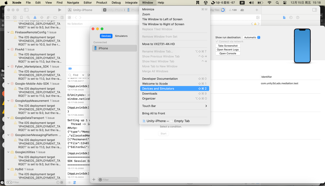This screenshot has width=325, height=186.
Task: Select iPhone in Connected devices list
Action: 115,48
